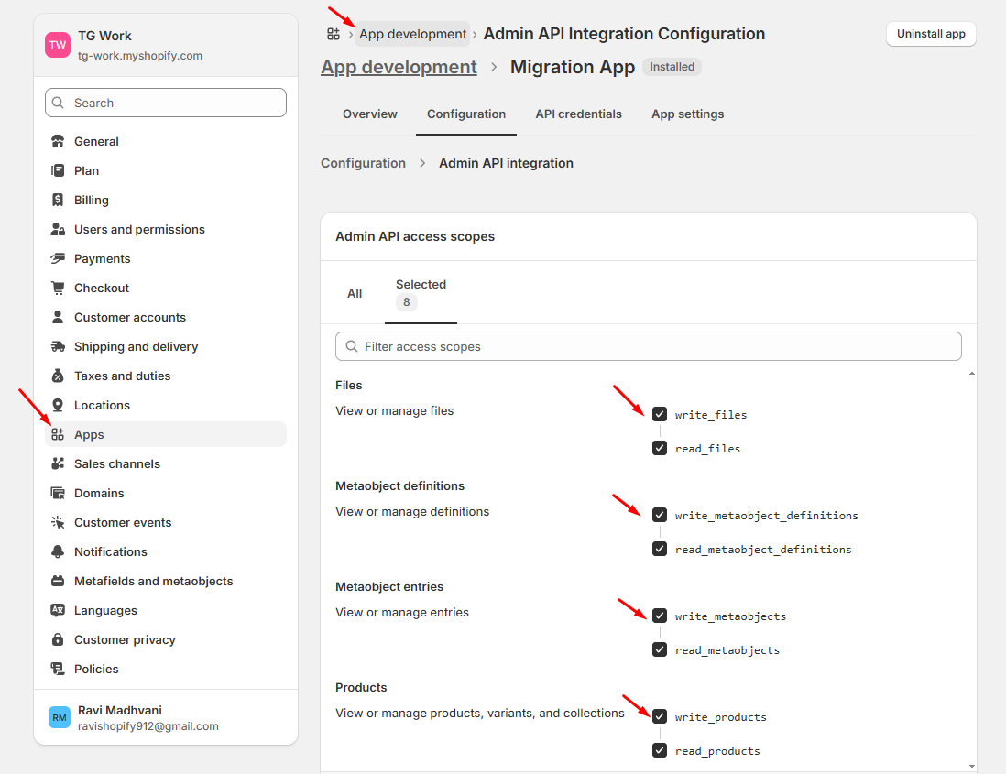This screenshot has height=774, width=1006.
Task: Click scroll down arrow of scopes list
Action: point(972,766)
